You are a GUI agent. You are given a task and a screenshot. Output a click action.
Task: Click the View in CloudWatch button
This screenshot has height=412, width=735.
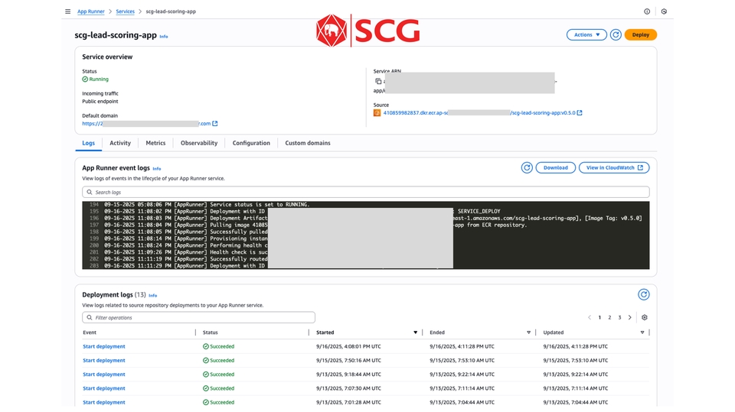[614, 167]
